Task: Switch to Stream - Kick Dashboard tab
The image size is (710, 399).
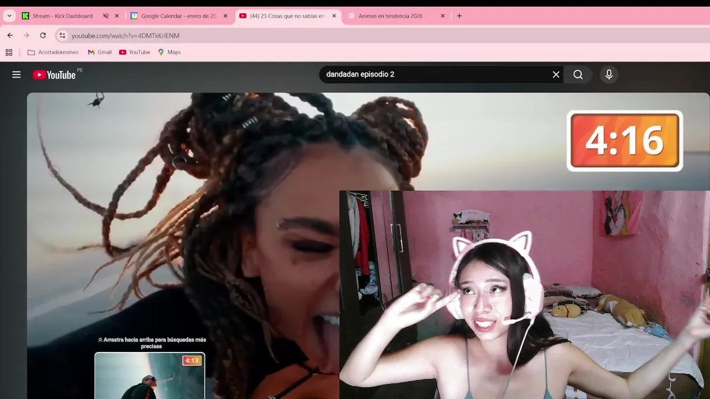Action: tap(62, 16)
